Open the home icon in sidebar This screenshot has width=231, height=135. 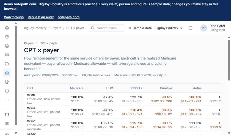(x=7, y=28)
